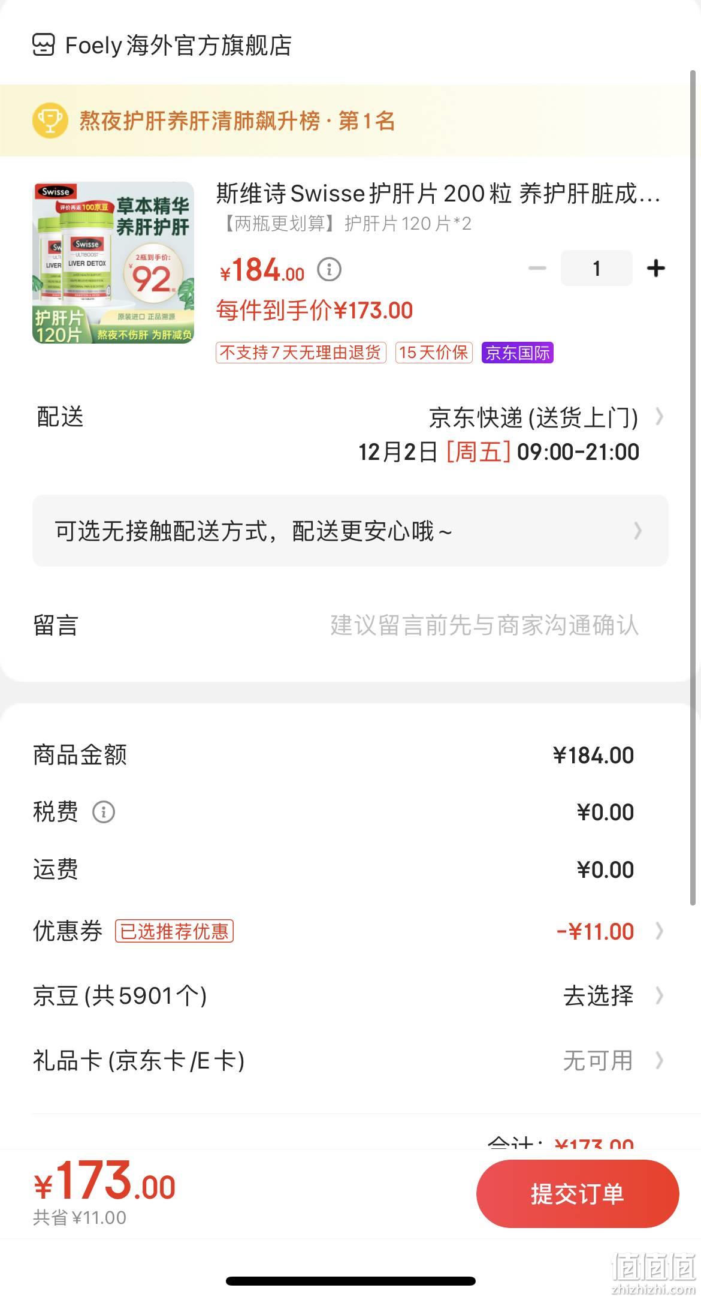Open the trophy ranking badge icon
This screenshot has height=1300, width=701.
[x=50, y=121]
